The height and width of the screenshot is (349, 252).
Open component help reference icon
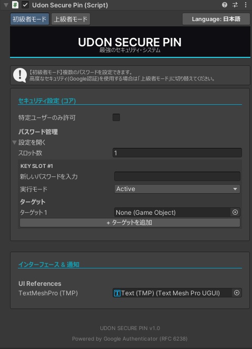coord(225,5)
